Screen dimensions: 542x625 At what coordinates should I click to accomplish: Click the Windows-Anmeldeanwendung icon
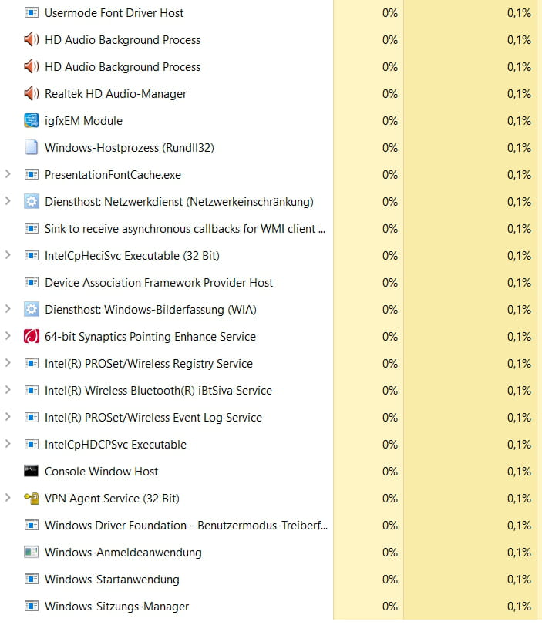(32, 552)
